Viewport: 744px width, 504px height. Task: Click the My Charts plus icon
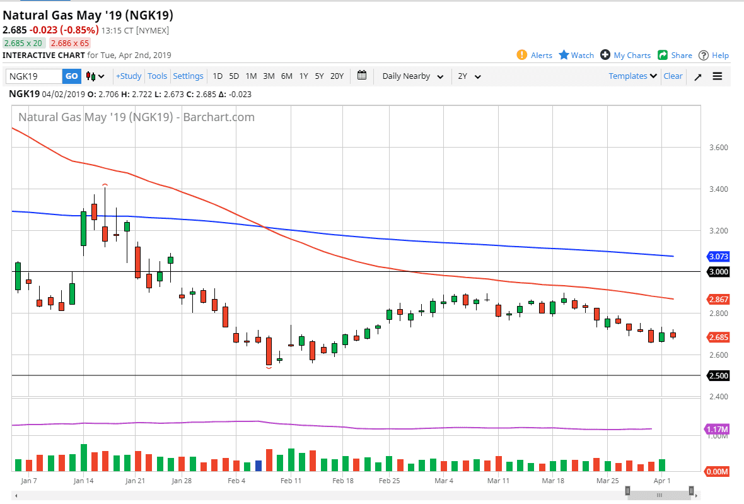605,55
